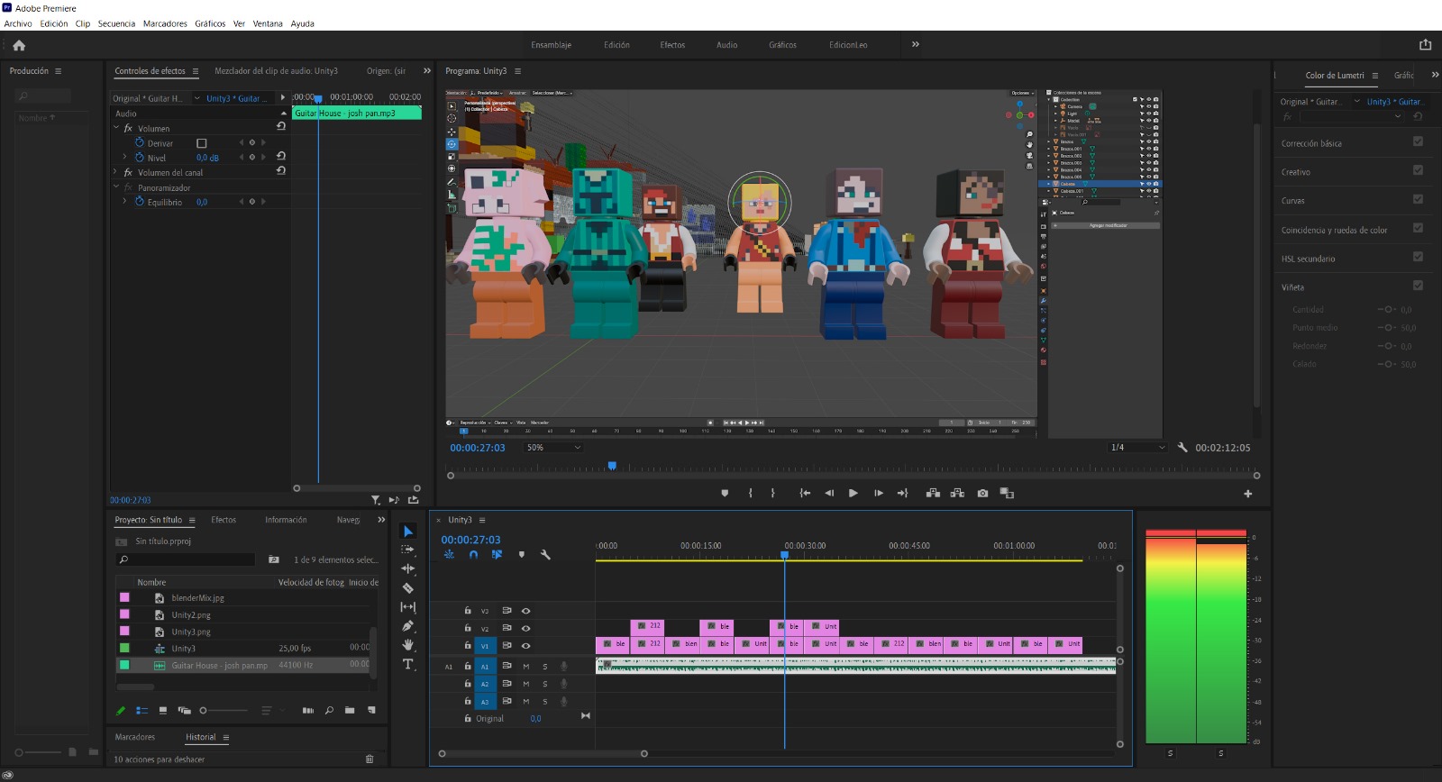Image resolution: width=1442 pixels, height=782 pixels.
Task: Export frame with camera icon
Action: pos(982,493)
